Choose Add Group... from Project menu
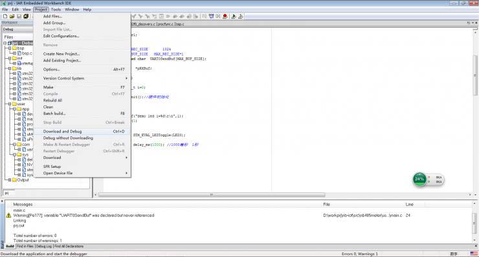479x257 pixels. pyautogui.click(x=82, y=23)
